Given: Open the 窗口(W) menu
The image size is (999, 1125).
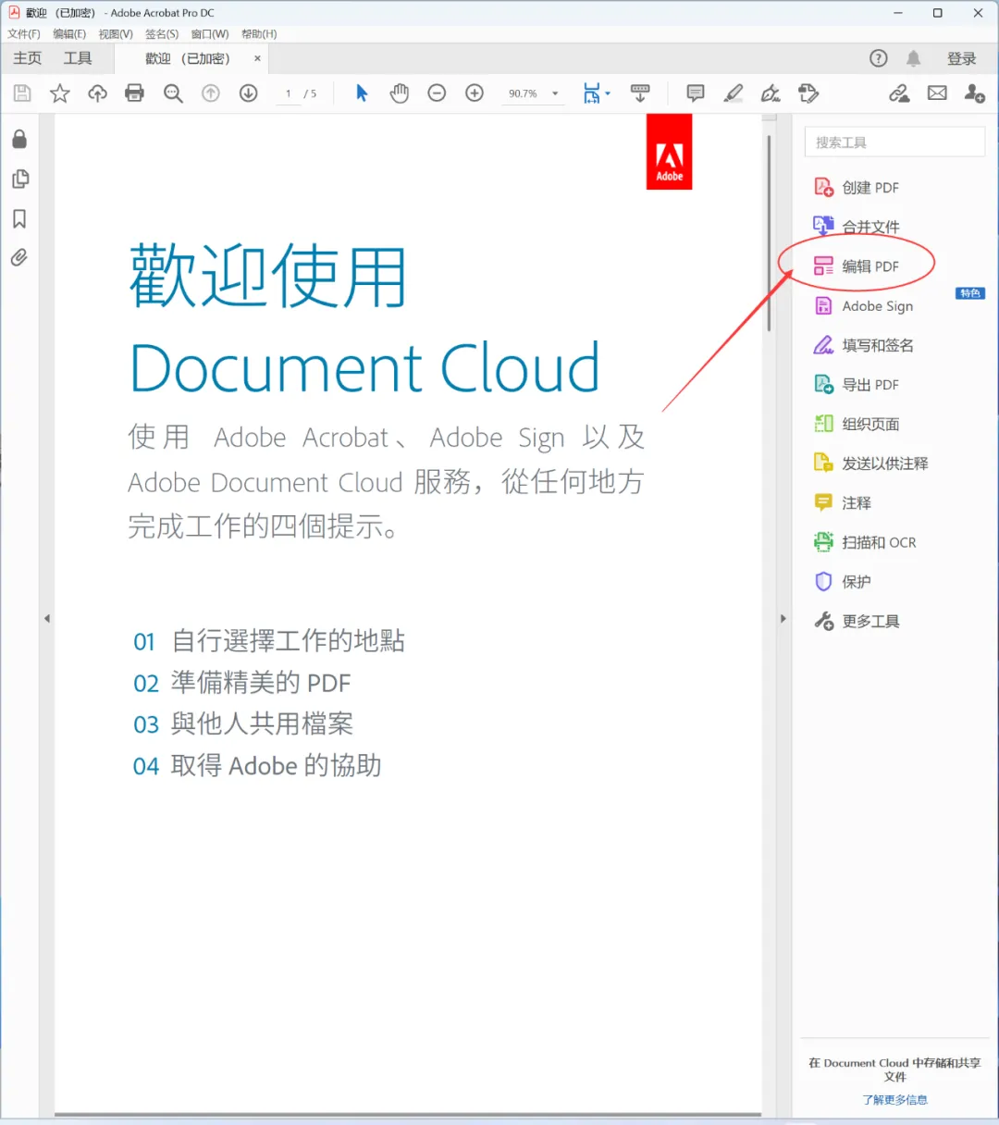Looking at the screenshot, I should (210, 34).
